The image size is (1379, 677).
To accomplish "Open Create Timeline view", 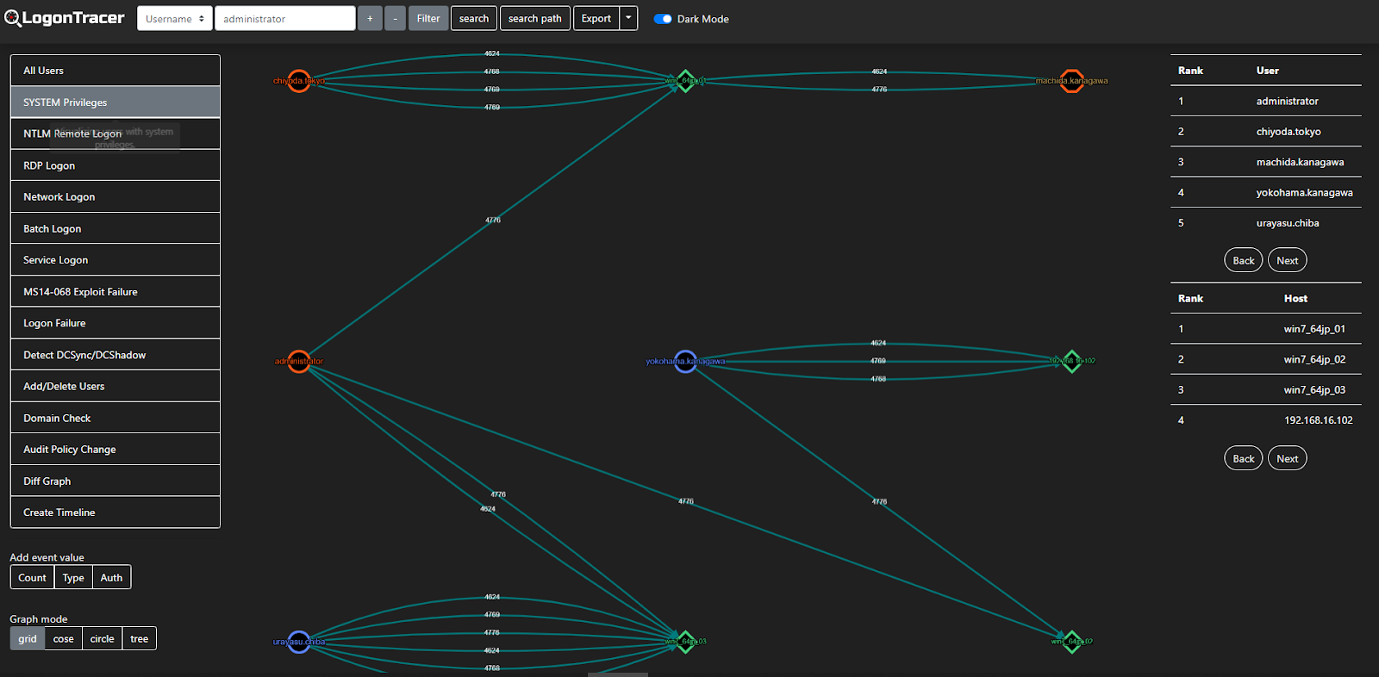I will (x=115, y=512).
